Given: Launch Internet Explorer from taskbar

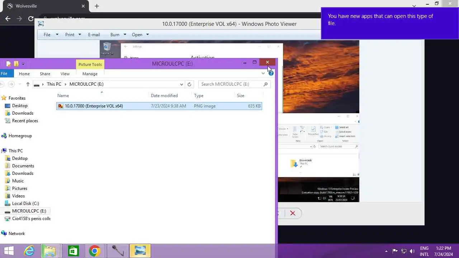Looking at the screenshot, I should pyautogui.click(x=29, y=251).
